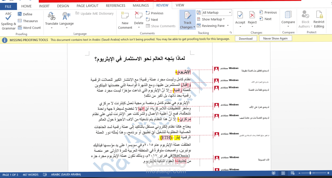Click the zoom slider handle
Viewport: 332px width, 178px height.
click(310, 173)
